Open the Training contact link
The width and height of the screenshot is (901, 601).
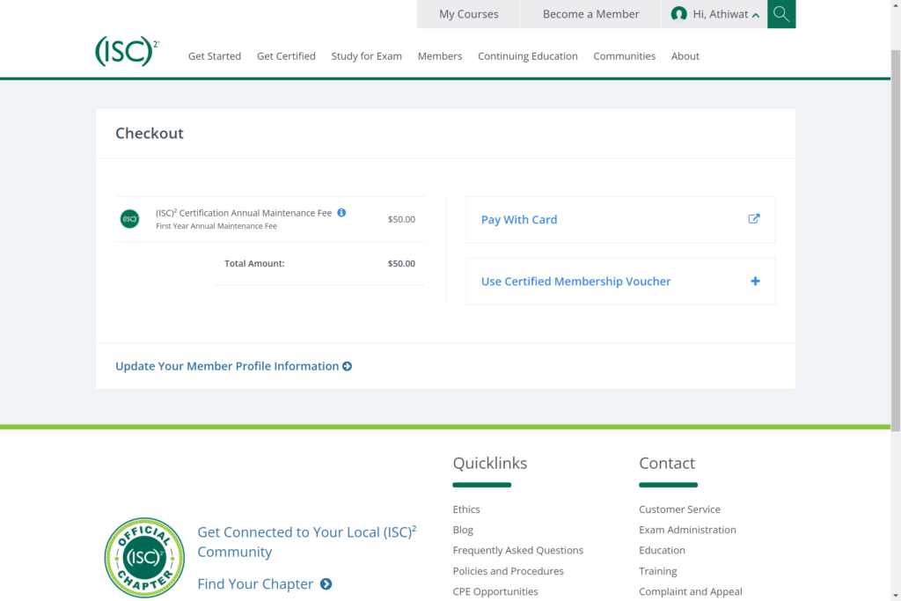pyautogui.click(x=658, y=570)
